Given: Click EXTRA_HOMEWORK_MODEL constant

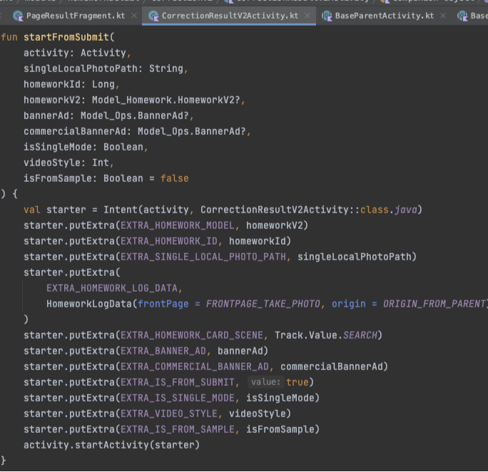Looking at the screenshot, I should [x=178, y=225].
